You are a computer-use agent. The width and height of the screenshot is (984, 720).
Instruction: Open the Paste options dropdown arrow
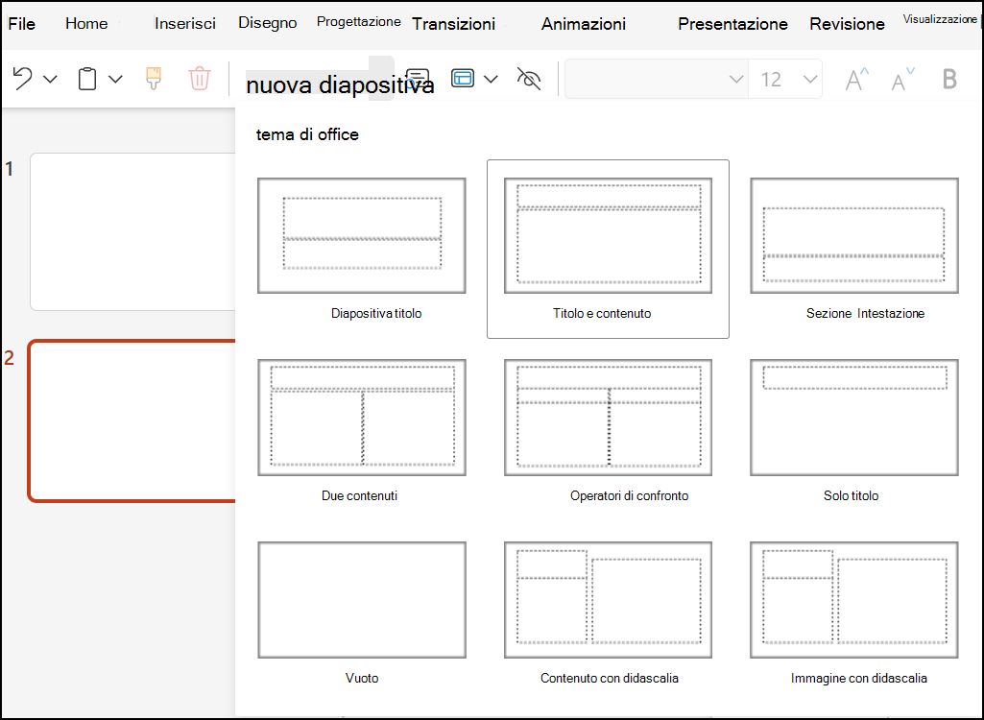[x=115, y=79]
